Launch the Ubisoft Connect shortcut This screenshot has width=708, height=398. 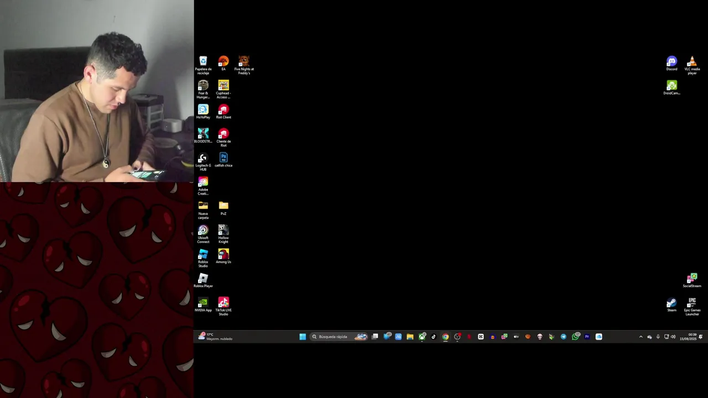[x=203, y=234]
